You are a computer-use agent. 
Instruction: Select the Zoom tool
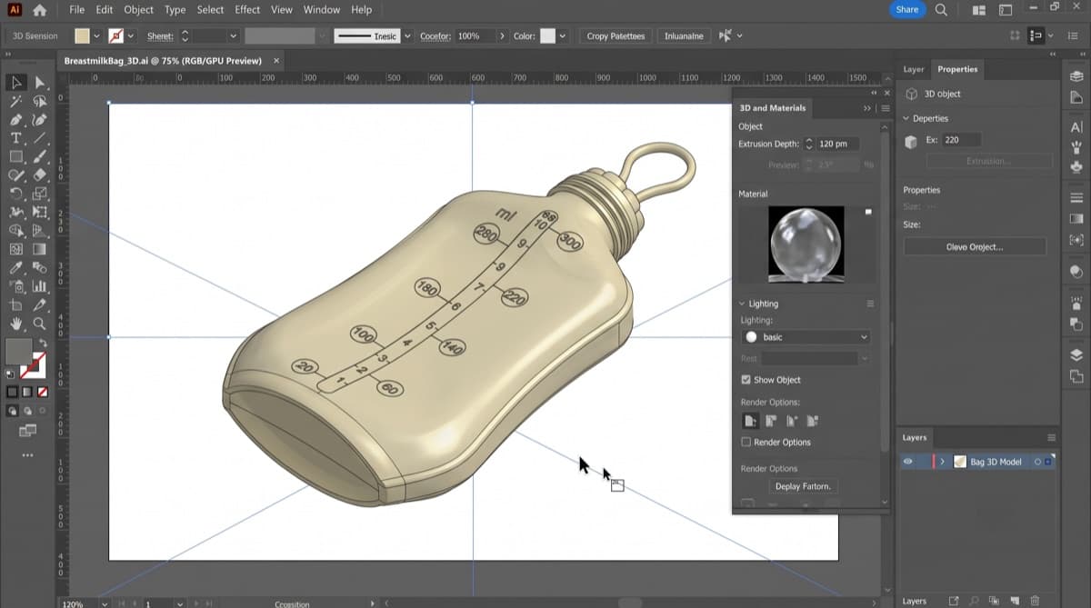(x=39, y=323)
